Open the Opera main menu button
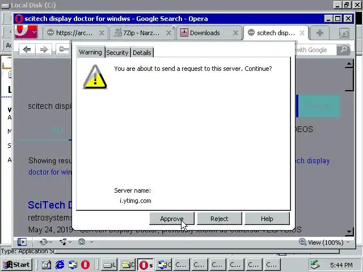Viewport: 363px width, 272px height. pos(26,32)
